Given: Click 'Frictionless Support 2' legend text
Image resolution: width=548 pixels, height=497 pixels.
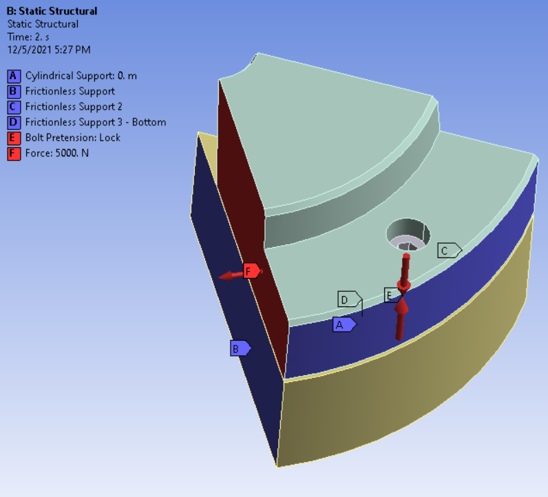Looking at the screenshot, I should point(74,107).
